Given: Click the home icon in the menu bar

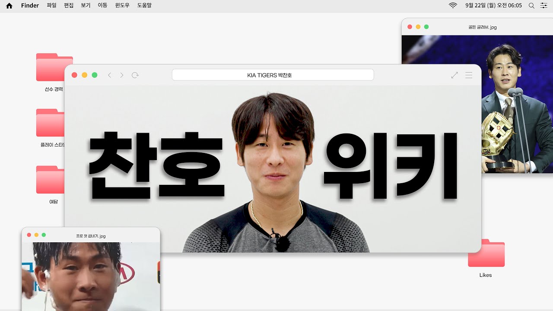Looking at the screenshot, I should coord(9,6).
